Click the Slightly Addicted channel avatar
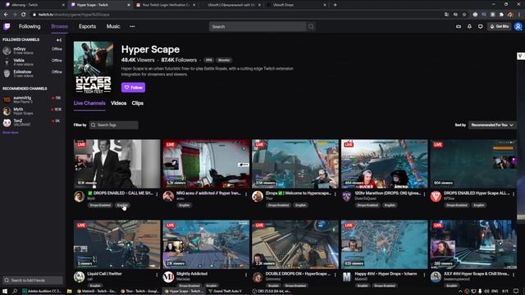The width and height of the screenshot is (525, 295). click(x=168, y=277)
